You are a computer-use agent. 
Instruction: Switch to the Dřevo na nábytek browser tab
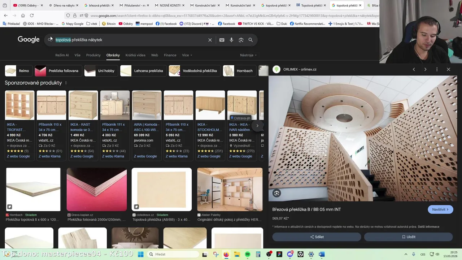[63, 5]
